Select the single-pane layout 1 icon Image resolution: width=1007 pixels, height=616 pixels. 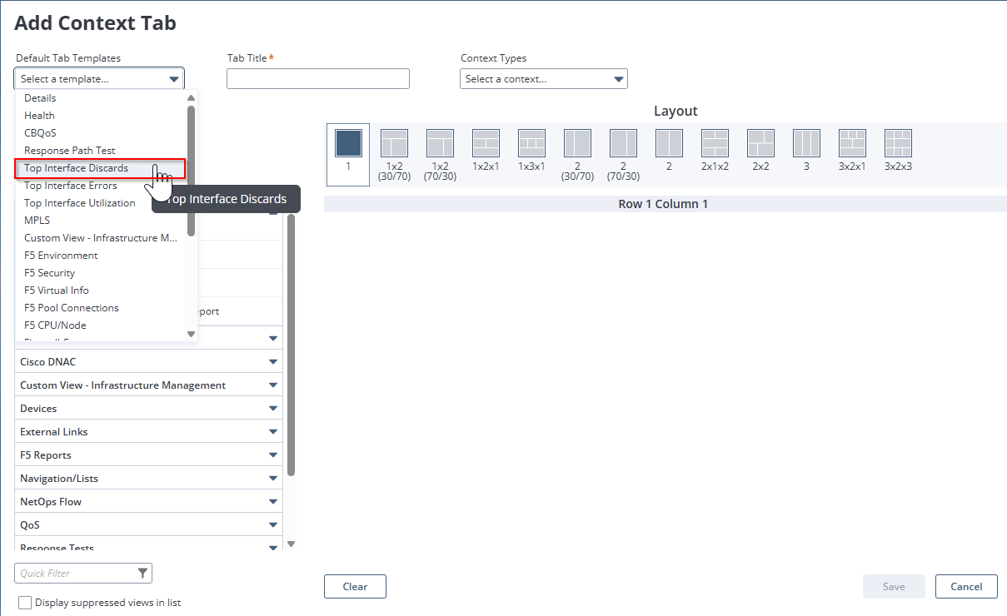(348, 143)
